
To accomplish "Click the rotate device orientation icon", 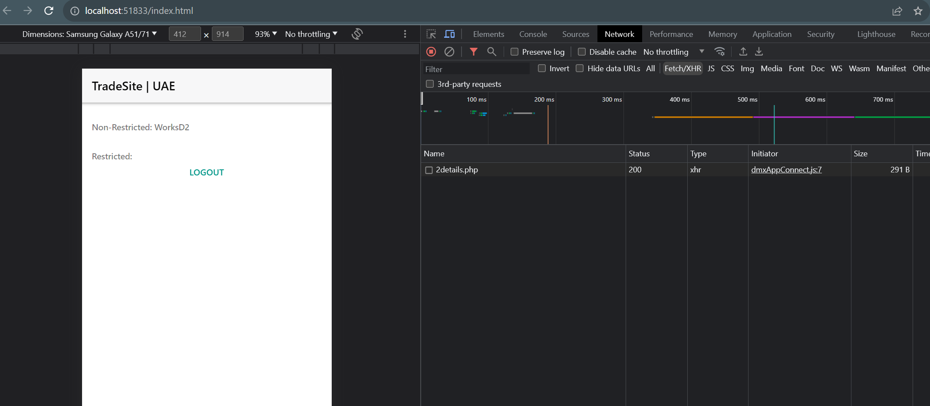I will 357,34.
